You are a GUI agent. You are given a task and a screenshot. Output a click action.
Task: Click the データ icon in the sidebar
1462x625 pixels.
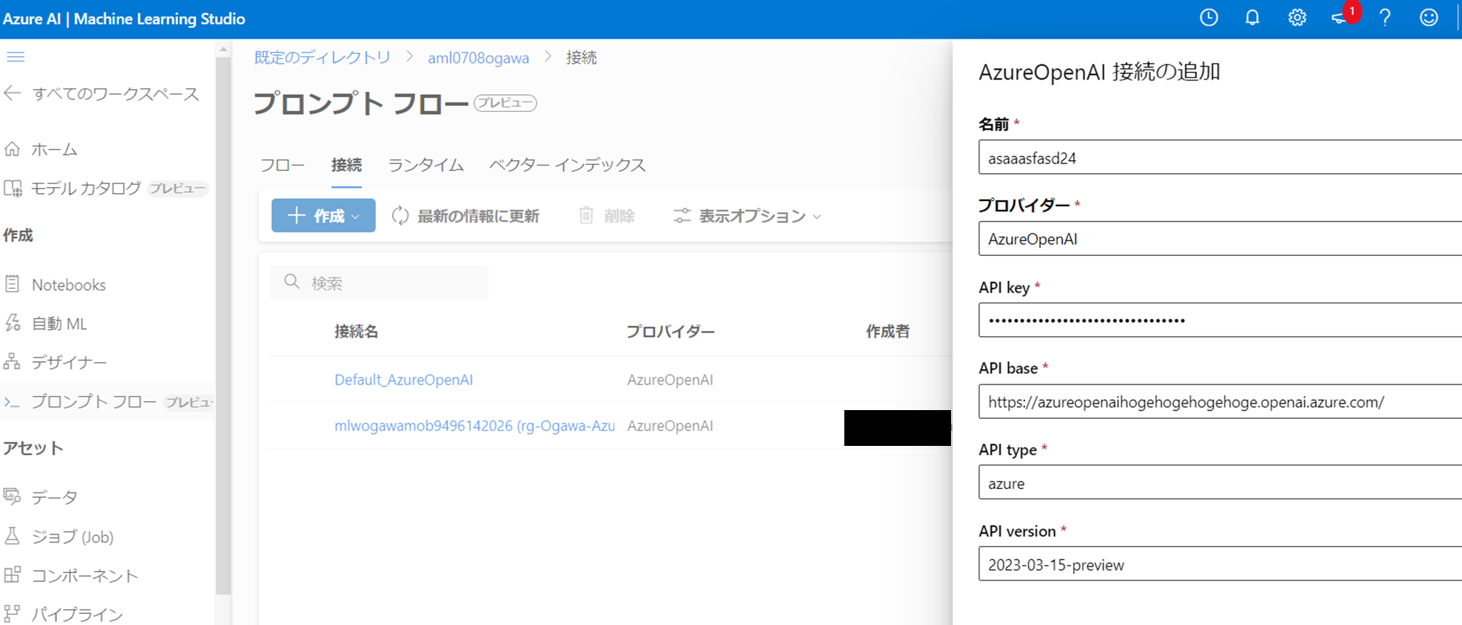[x=12, y=496]
